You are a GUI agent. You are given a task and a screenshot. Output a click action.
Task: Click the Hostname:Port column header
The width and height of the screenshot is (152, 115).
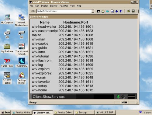pos(76,22)
